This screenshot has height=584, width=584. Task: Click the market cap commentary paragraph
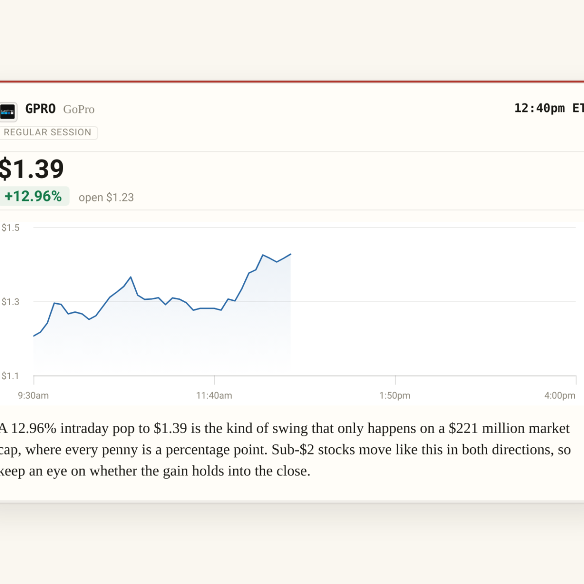point(285,450)
